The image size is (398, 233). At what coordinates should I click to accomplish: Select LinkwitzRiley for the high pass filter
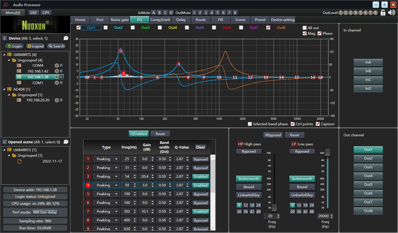249,195
